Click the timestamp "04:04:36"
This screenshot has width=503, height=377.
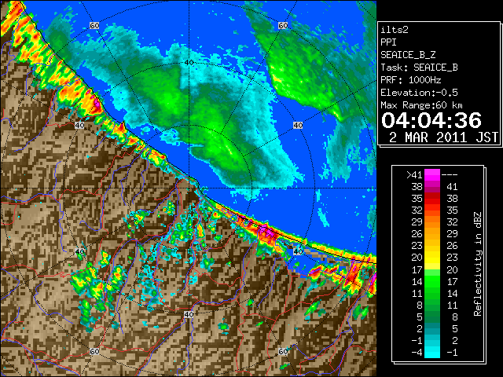(x=431, y=120)
